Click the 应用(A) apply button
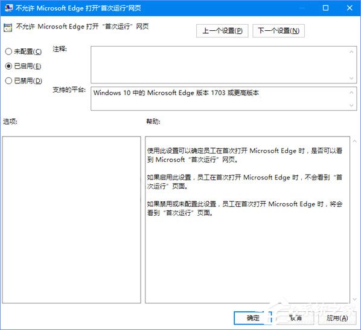Image resolution: width=361 pixels, height=330 pixels. coord(337,318)
